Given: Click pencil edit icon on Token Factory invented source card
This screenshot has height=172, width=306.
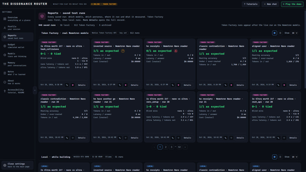Looking at the screenshot, I should click(120, 85).
